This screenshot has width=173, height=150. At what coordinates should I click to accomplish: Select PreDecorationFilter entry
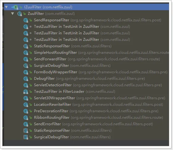pyautogui.click(x=51, y=111)
